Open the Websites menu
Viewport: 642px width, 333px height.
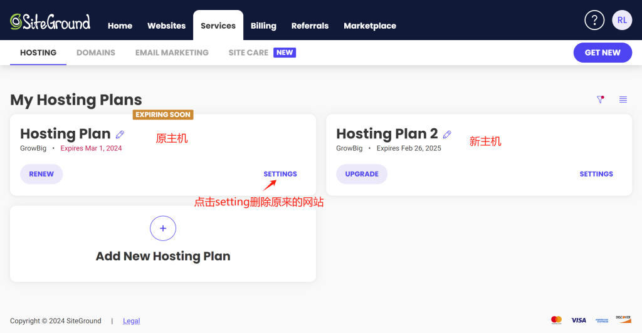(166, 26)
